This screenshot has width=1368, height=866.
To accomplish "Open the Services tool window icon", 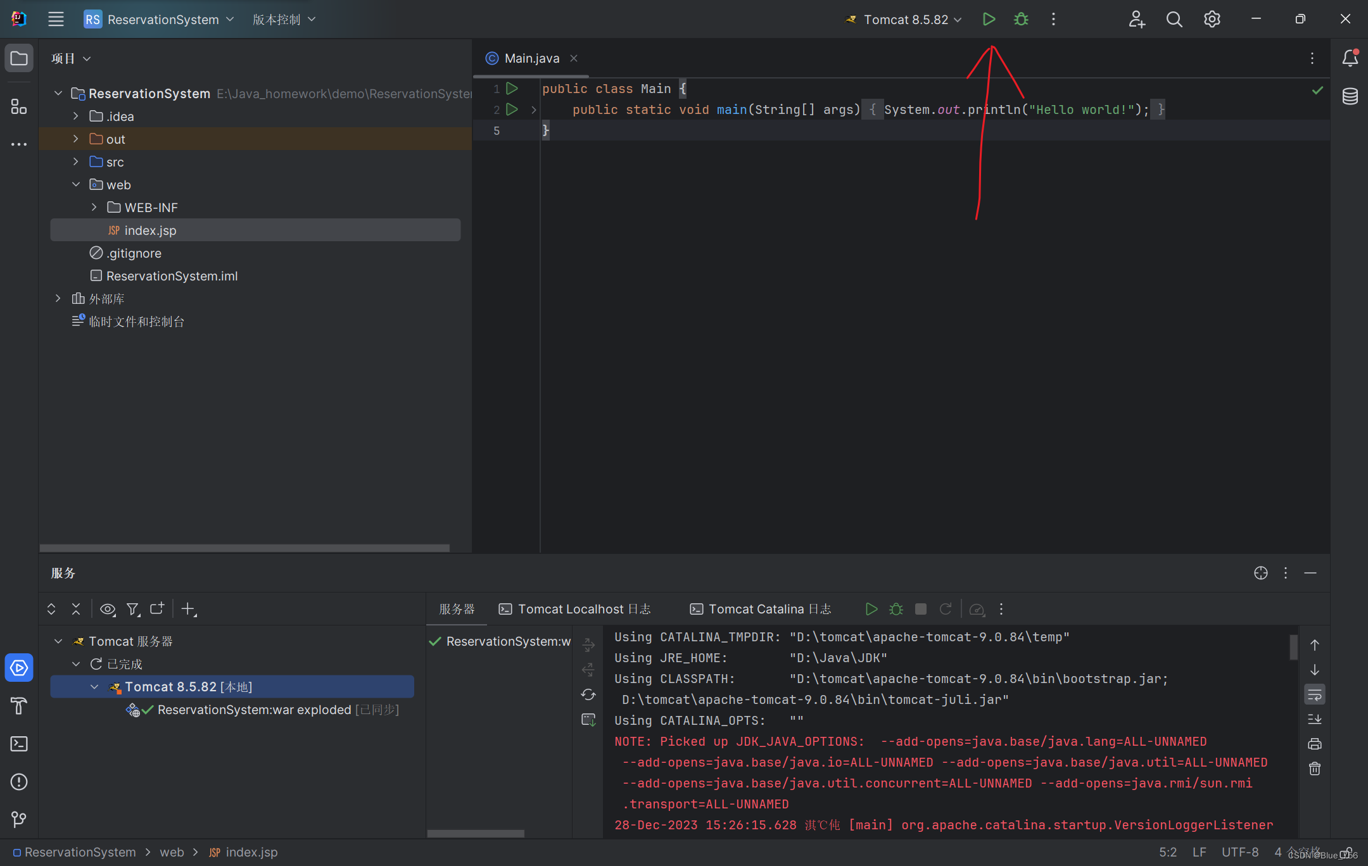I will coord(19,668).
